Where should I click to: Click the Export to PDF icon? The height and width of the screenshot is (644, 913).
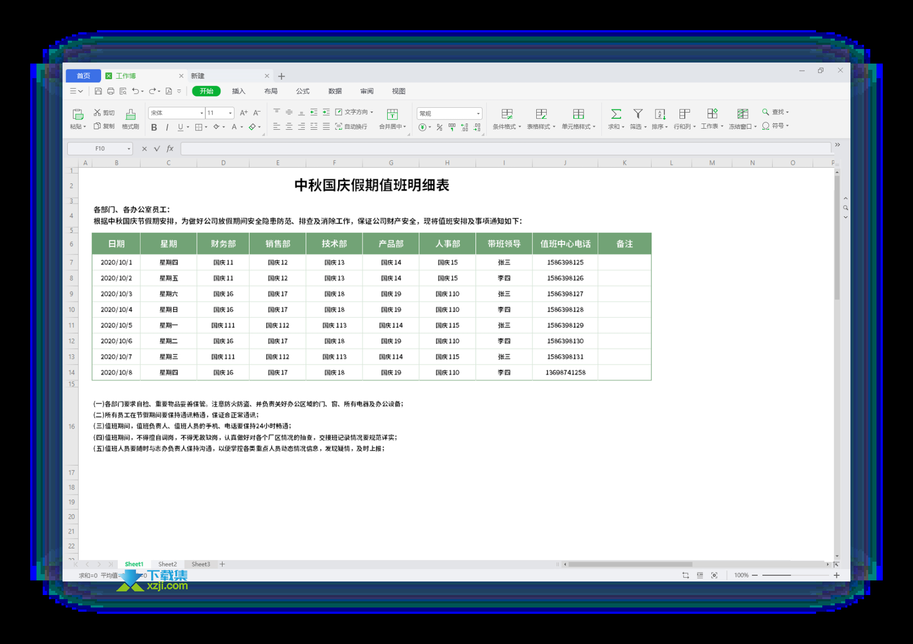coord(169,91)
